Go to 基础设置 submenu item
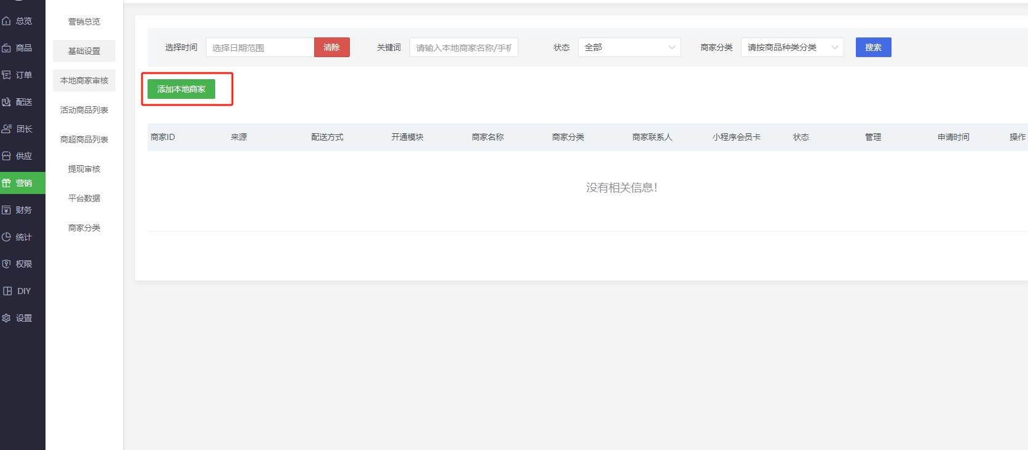The image size is (1028, 450). coord(84,51)
